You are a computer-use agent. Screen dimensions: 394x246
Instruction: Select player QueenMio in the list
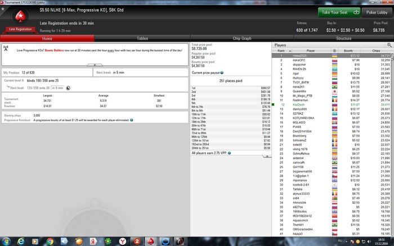[331, 92]
